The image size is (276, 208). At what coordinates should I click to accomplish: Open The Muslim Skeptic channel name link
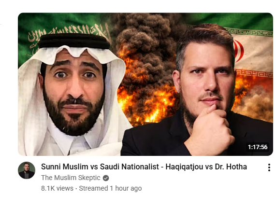[71, 178]
